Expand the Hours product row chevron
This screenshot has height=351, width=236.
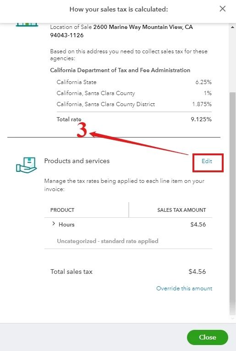54,224
